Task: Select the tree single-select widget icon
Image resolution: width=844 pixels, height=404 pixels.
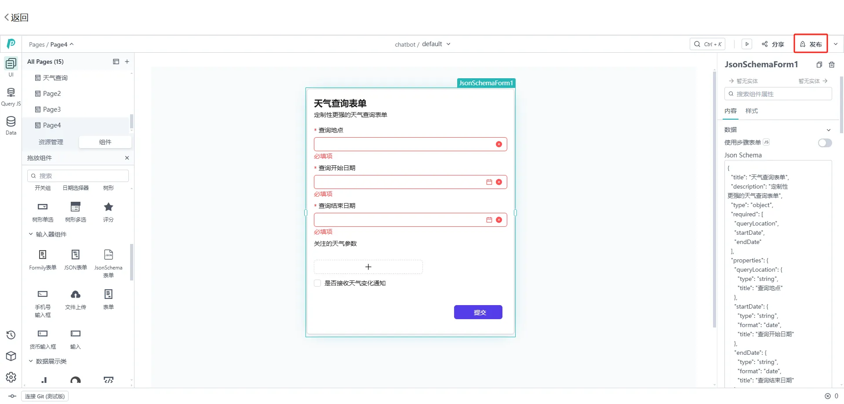Action: point(43,207)
